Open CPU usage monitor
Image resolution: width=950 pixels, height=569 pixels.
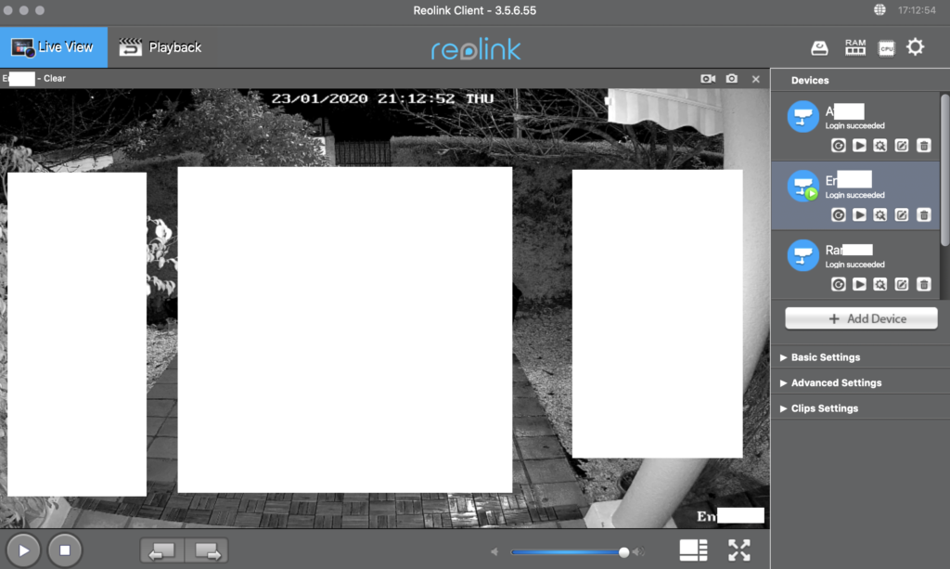pyautogui.click(x=886, y=46)
